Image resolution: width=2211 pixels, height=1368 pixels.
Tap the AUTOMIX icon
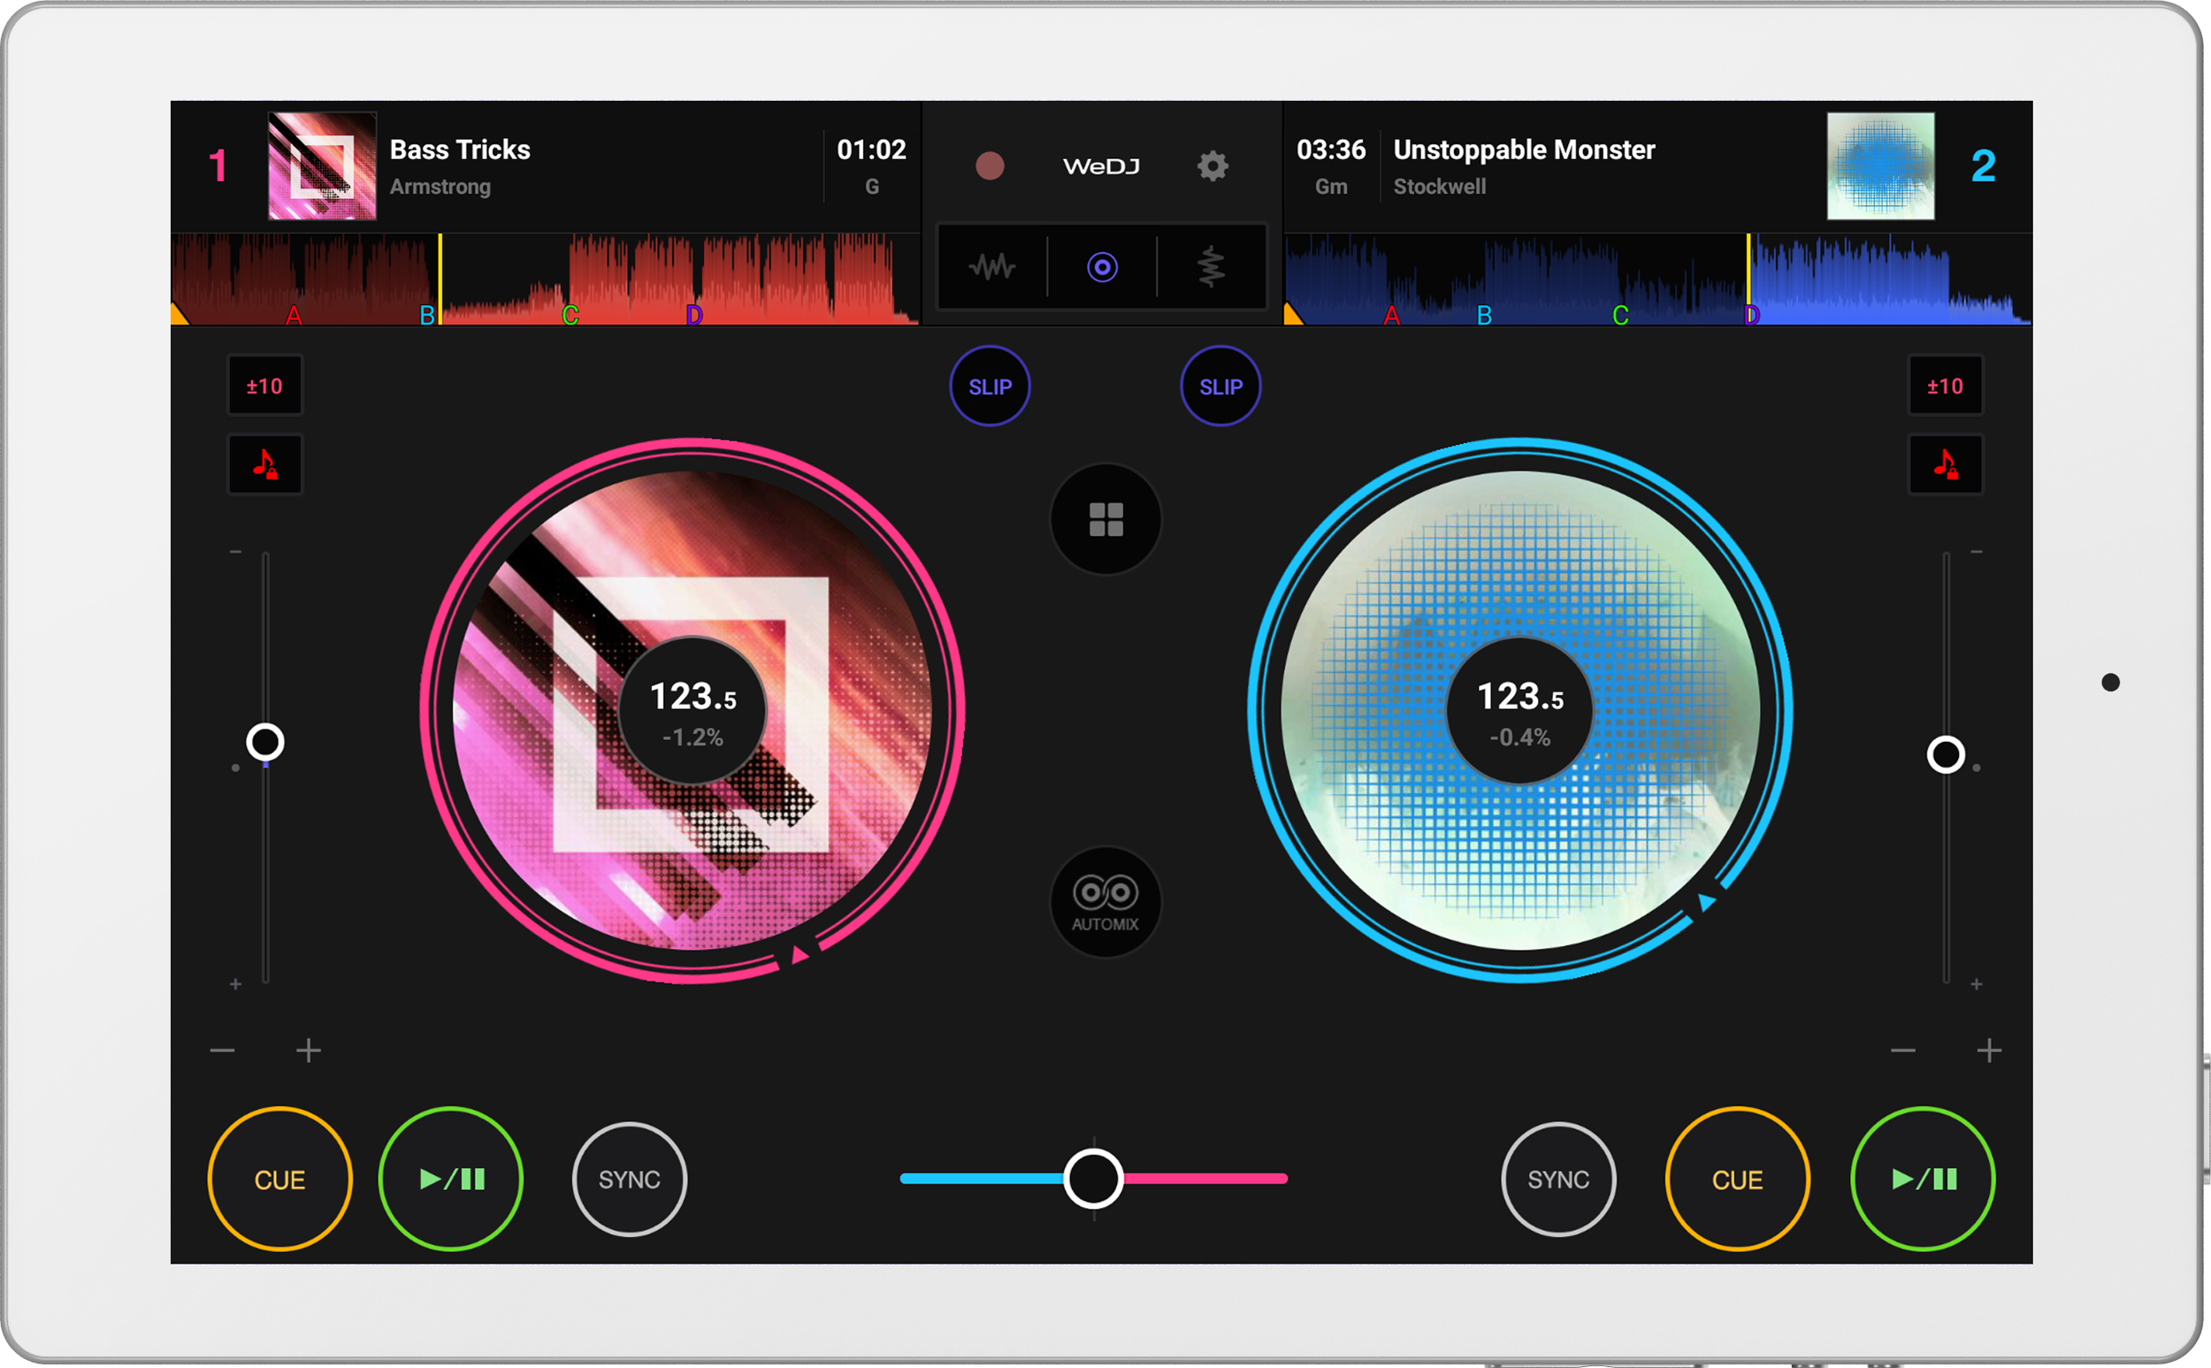[1105, 902]
